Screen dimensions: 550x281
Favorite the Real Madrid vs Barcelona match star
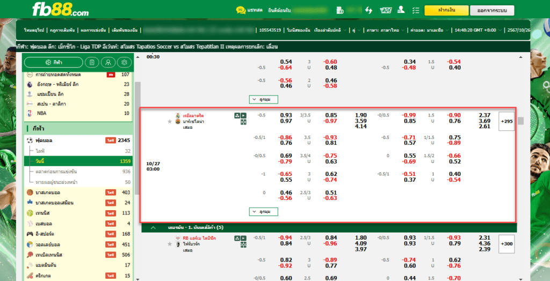(170, 121)
